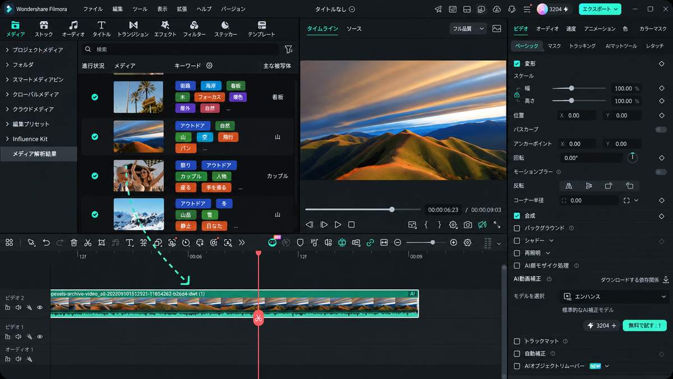
Task: Click the flip horizontal icon
Action: 569,186
